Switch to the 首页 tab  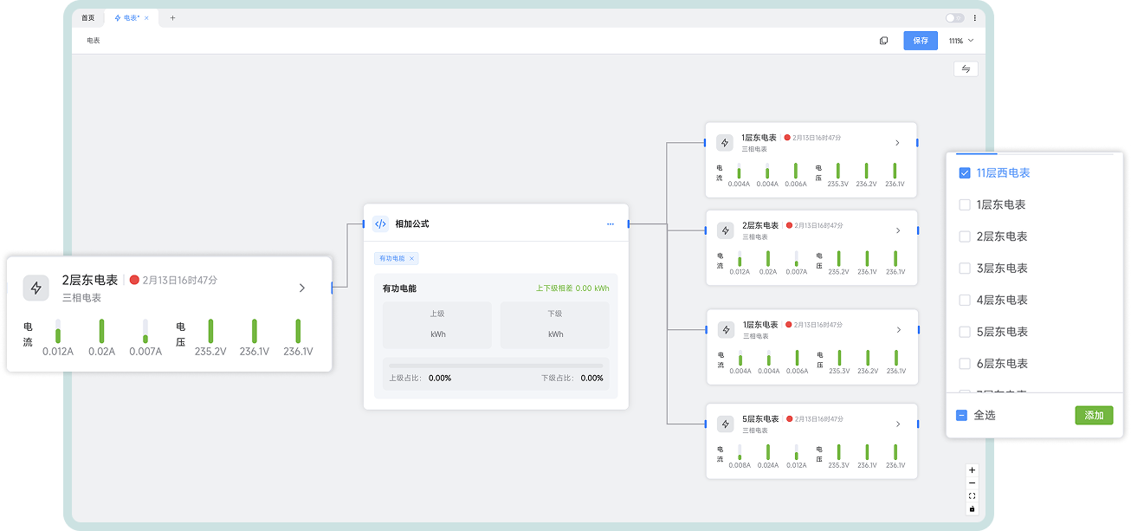click(88, 17)
